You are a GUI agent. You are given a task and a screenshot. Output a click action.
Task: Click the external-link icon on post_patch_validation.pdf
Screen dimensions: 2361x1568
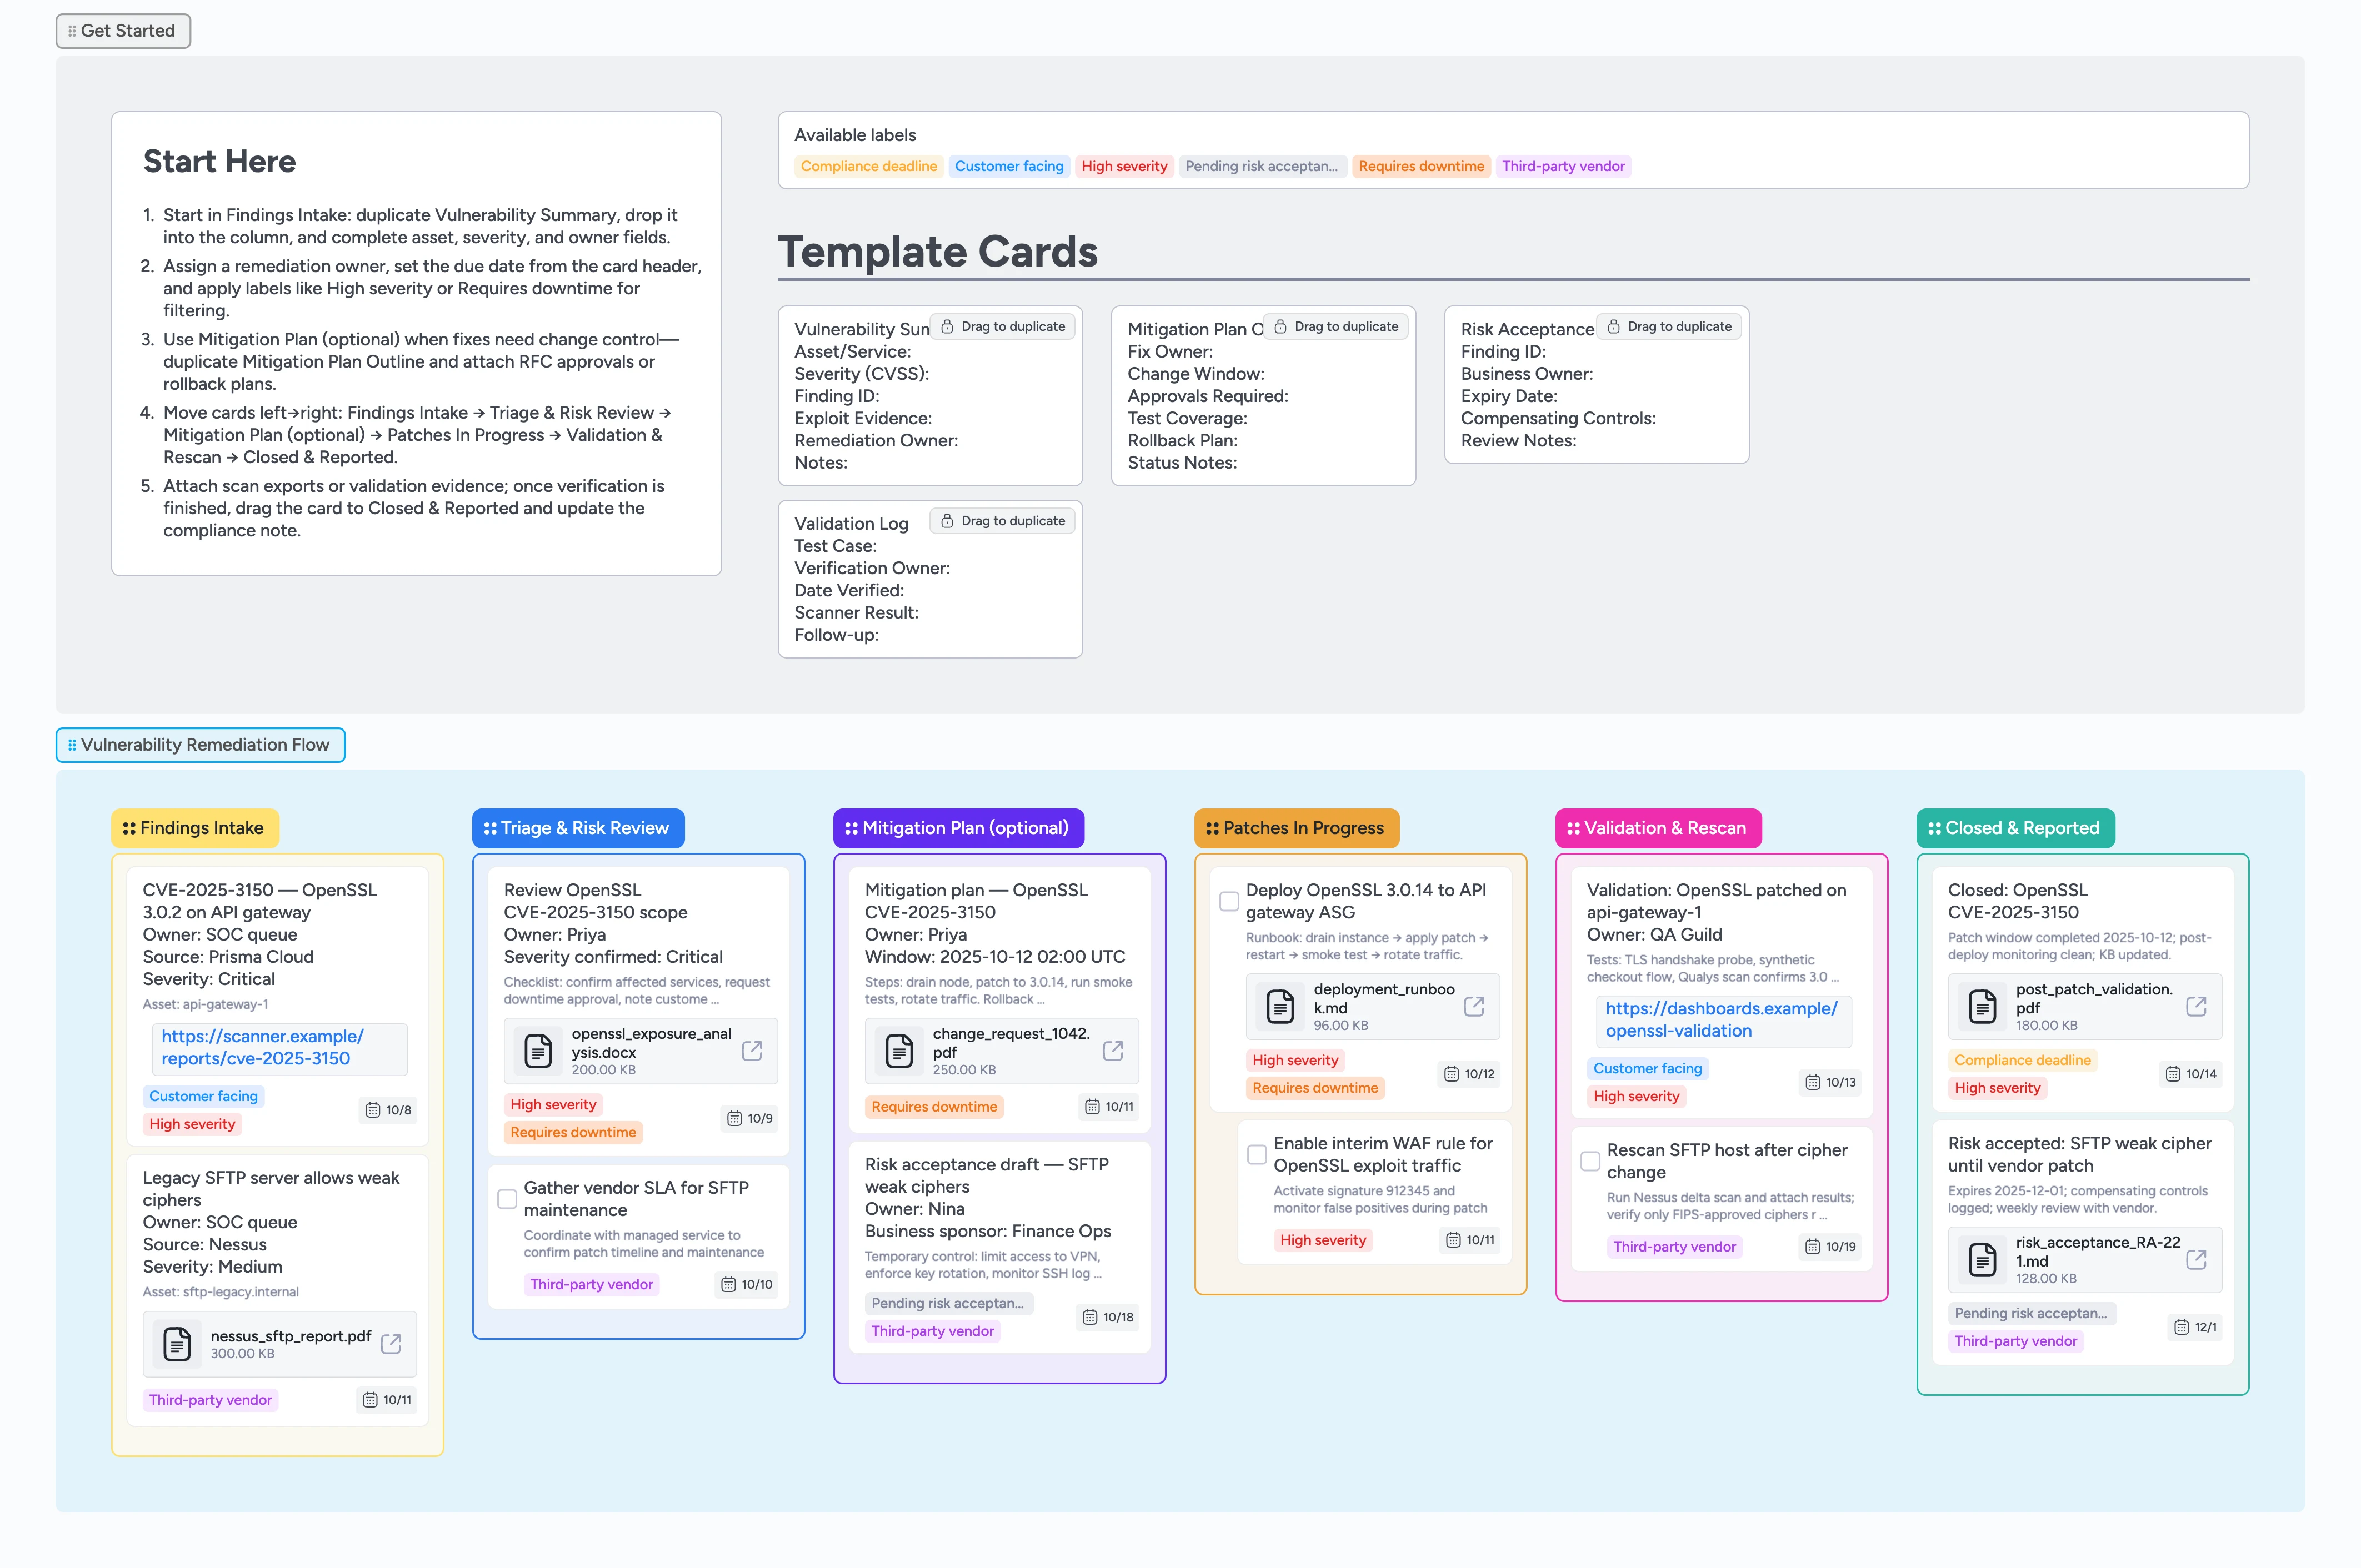tap(2197, 1007)
